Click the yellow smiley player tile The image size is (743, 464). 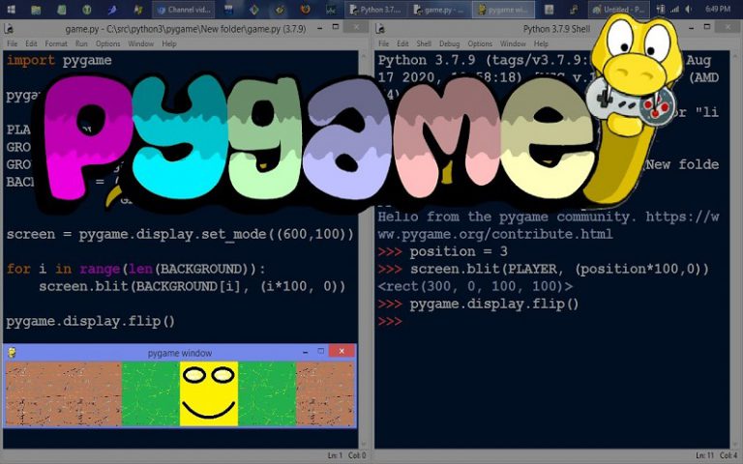coord(208,393)
